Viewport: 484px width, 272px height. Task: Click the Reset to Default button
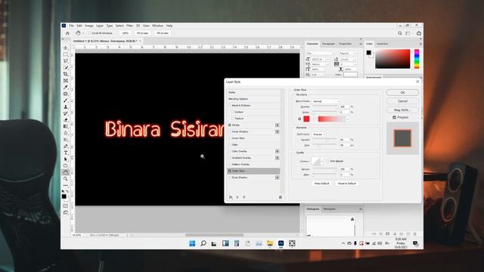click(x=346, y=184)
